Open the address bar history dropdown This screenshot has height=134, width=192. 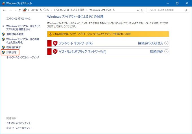(138, 10)
